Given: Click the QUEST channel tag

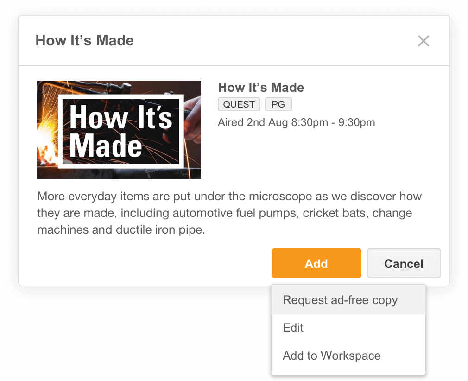Looking at the screenshot, I should point(239,104).
